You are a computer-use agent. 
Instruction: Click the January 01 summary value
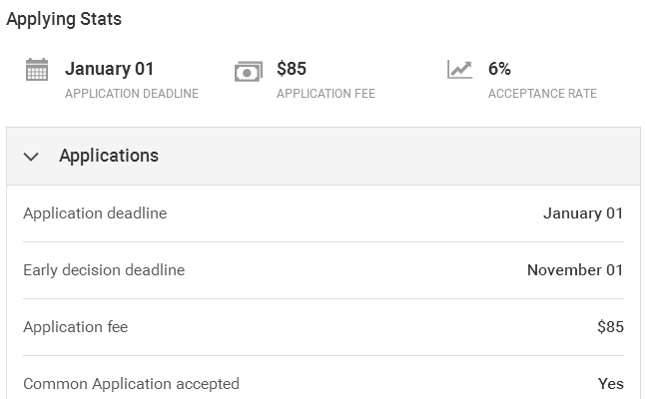coord(110,69)
